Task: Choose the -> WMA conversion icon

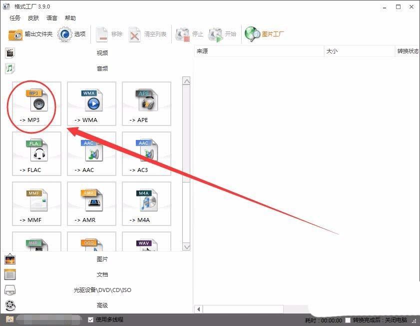Action: pyautogui.click(x=91, y=104)
